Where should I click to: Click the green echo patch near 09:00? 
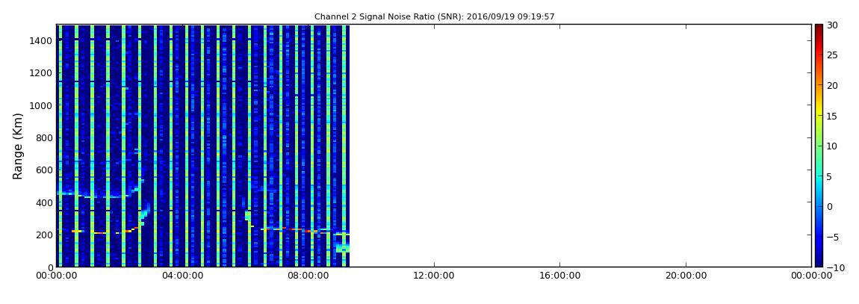tap(342, 248)
